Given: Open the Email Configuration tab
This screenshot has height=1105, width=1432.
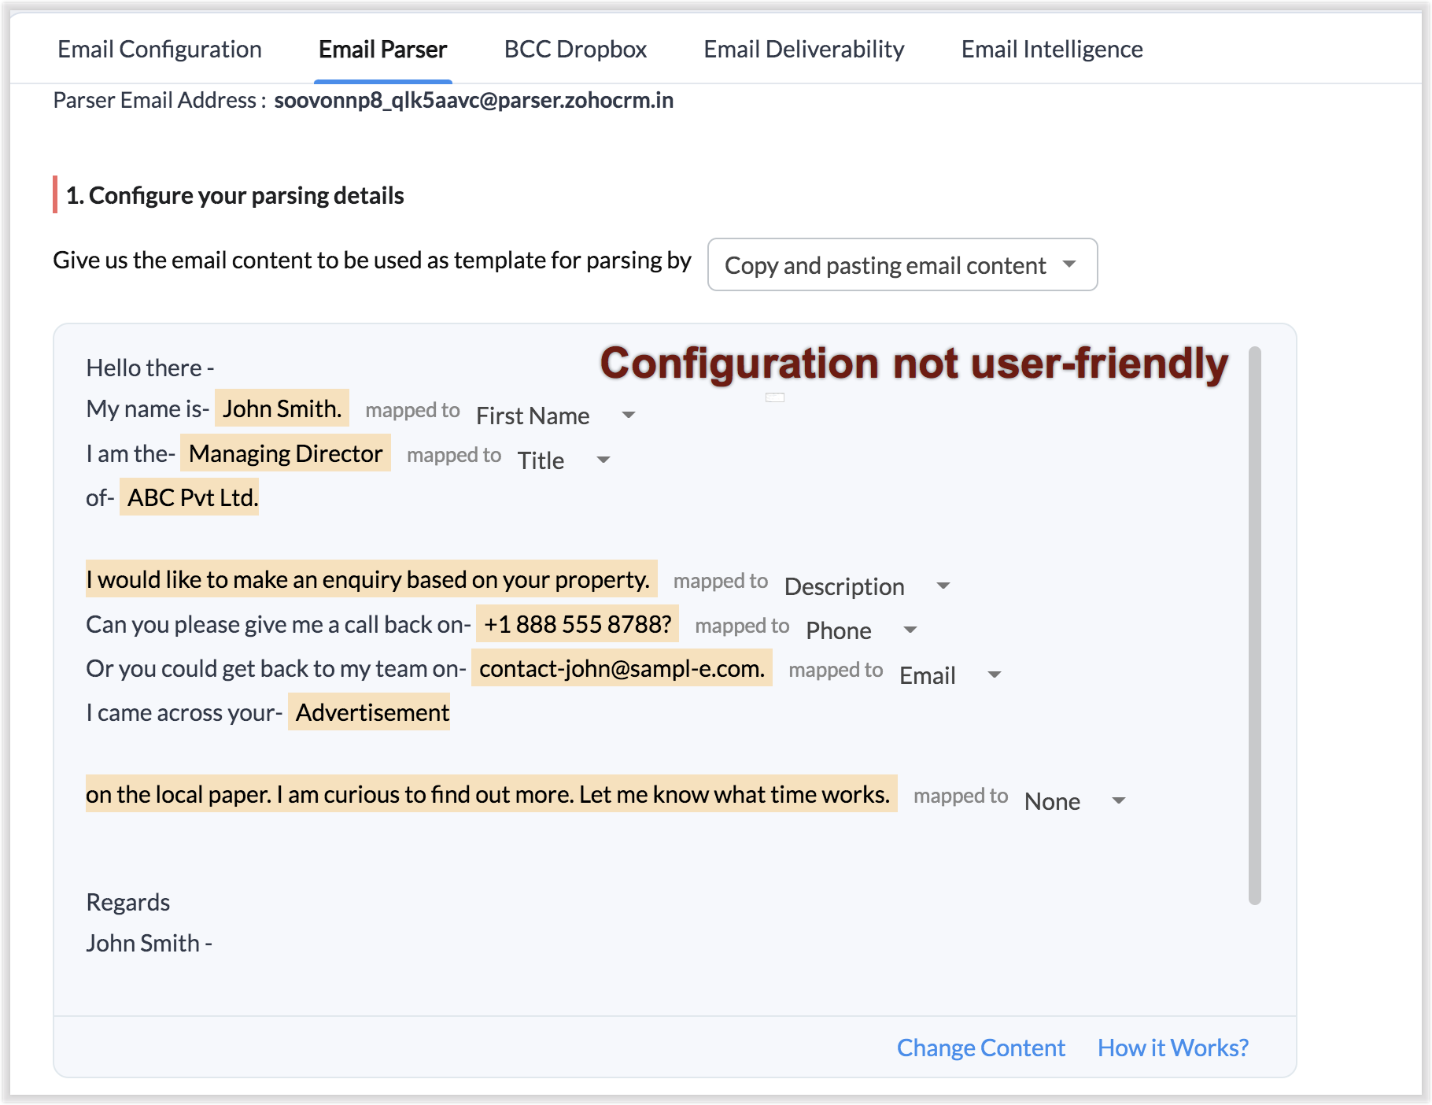Looking at the screenshot, I should (x=159, y=50).
